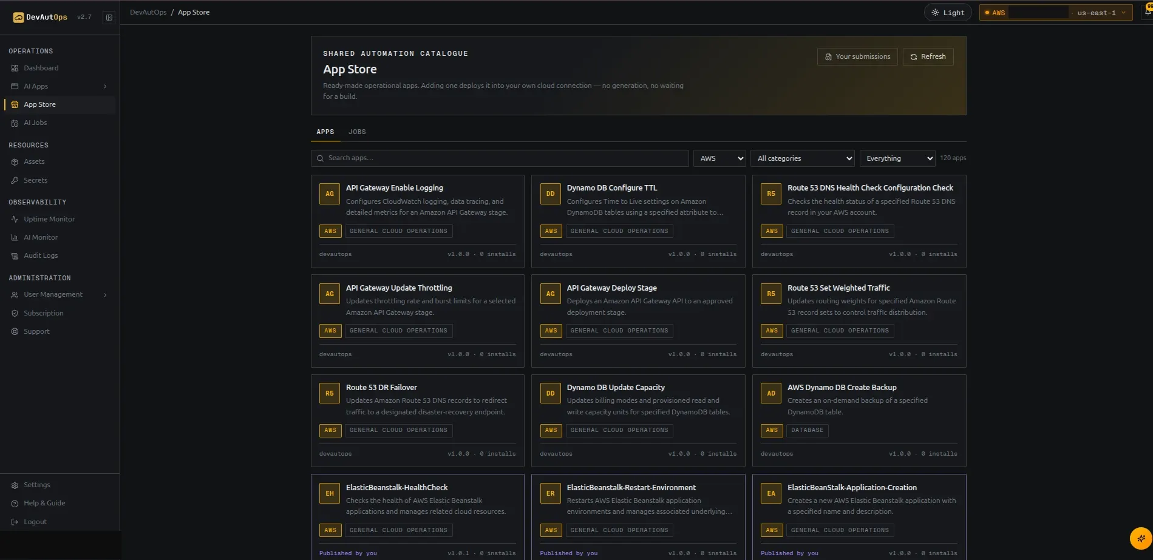This screenshot has height=560, width=1153.
Task: Click the DD icon of Dynamo DB Configure TTL
Action: [550, 194]
